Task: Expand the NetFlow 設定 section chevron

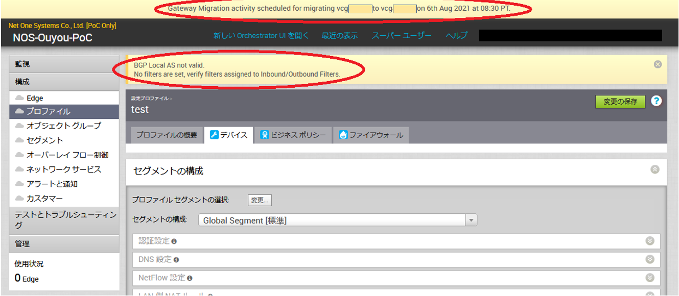Action: pos(650,278)
